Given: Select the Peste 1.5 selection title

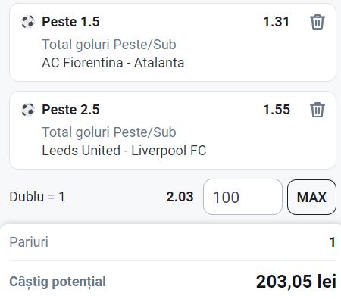Looking at the screenshot, I should tap(70, 22).
